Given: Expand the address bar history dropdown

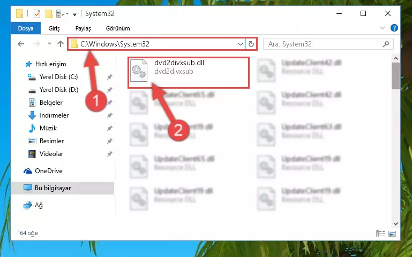Looking at the screenshot, I should (240, 44).
